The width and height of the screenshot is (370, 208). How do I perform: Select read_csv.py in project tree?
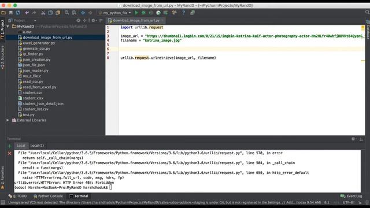31,81
